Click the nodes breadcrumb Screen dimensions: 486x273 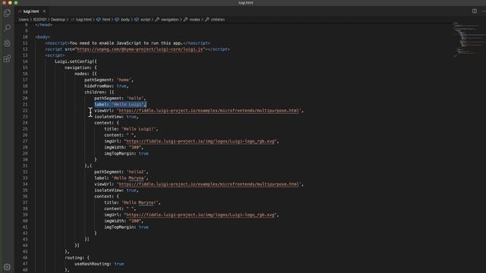point(194,20)
